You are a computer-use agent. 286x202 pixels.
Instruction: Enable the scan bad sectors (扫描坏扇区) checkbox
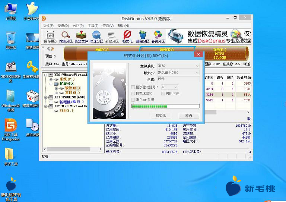click(x=133, y=94)
